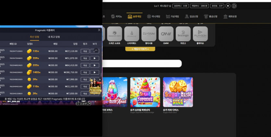Image resolution: width=271 pixels, height=137 pixels.
Task: Click the ₩51,870.00 win amount
Action: 71,58
